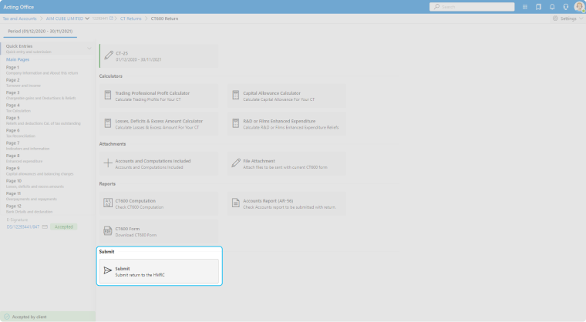The image size is (586, 322).
Task: Click the bookmark icon in top bar
Action: [x=538, y=7]
